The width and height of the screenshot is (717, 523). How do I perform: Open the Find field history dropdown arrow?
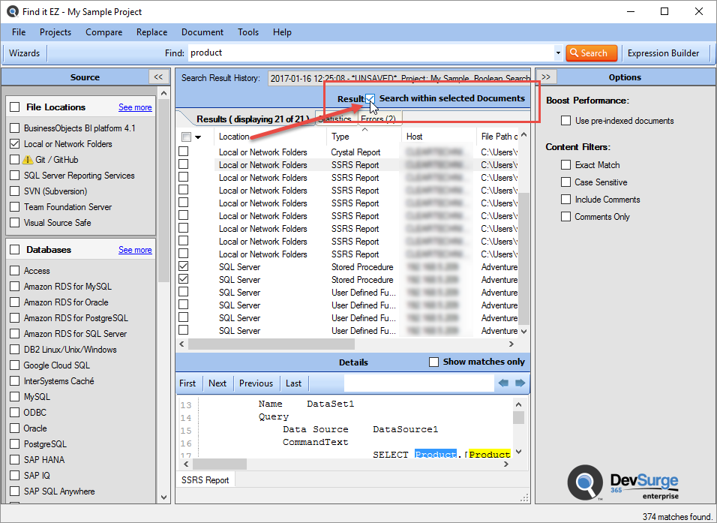pos(558,53)
